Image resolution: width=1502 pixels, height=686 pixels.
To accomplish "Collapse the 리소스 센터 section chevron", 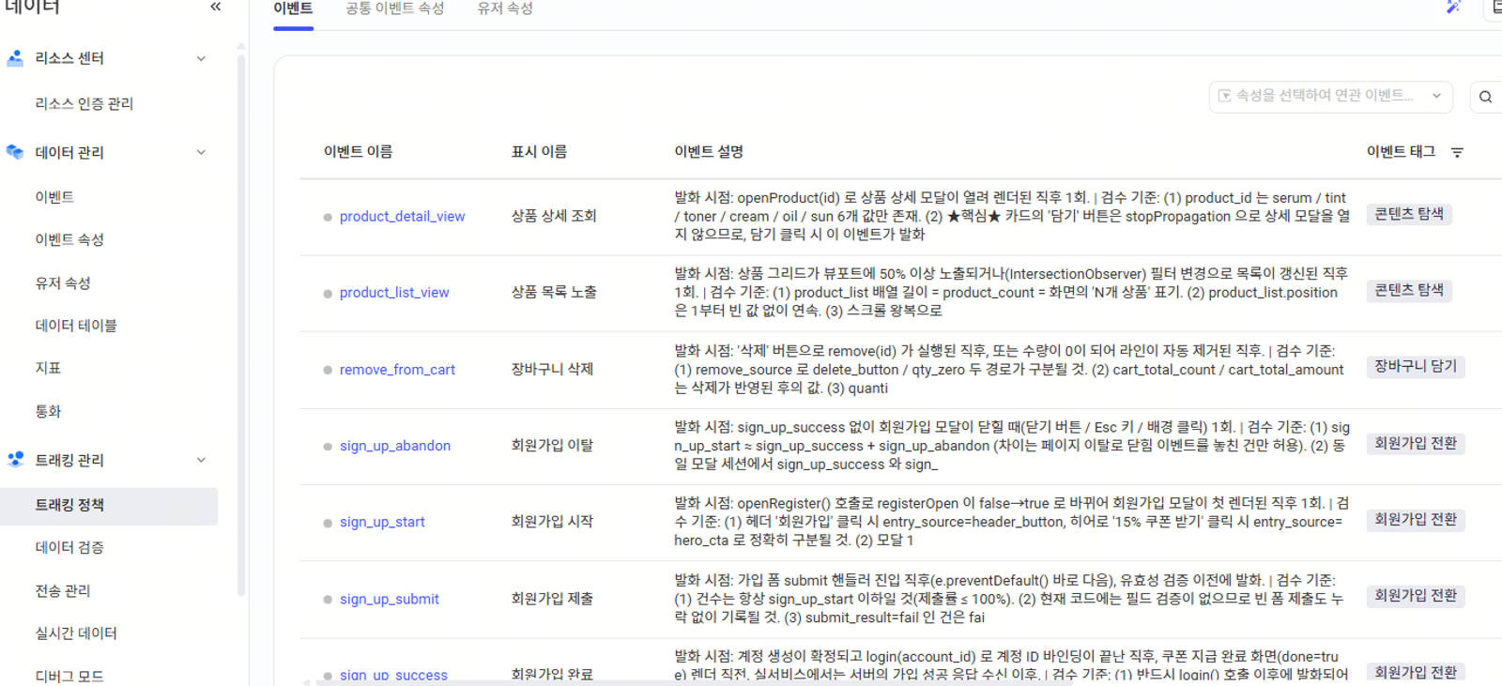I will tap(201, 58).
